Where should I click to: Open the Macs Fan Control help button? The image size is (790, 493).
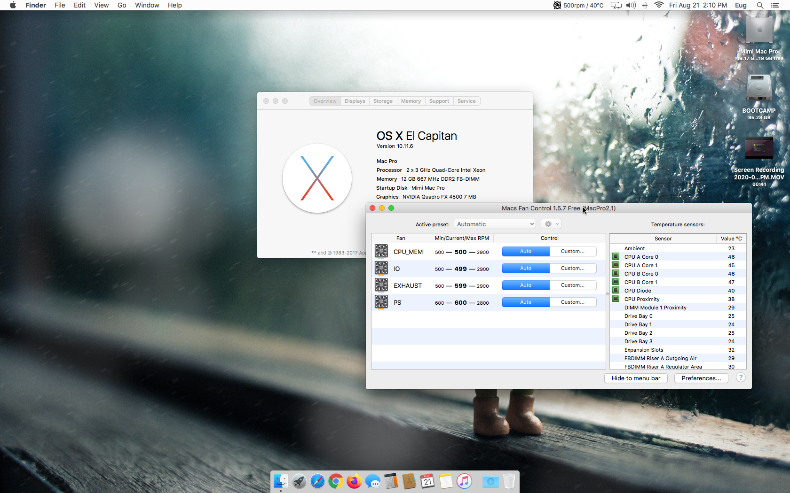pos(741,377)
